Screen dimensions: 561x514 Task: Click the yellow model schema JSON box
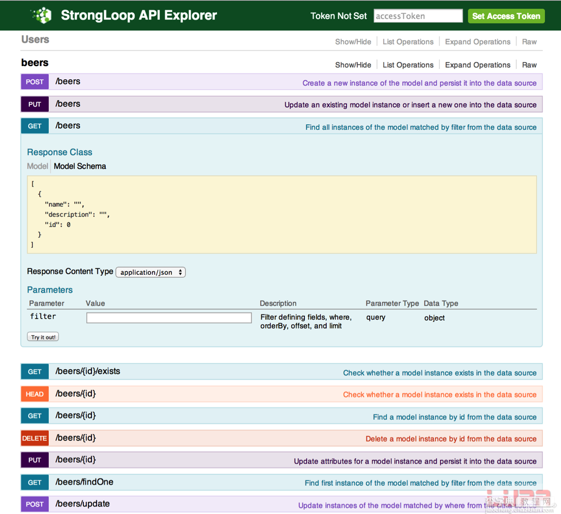(x=282, y=214)
